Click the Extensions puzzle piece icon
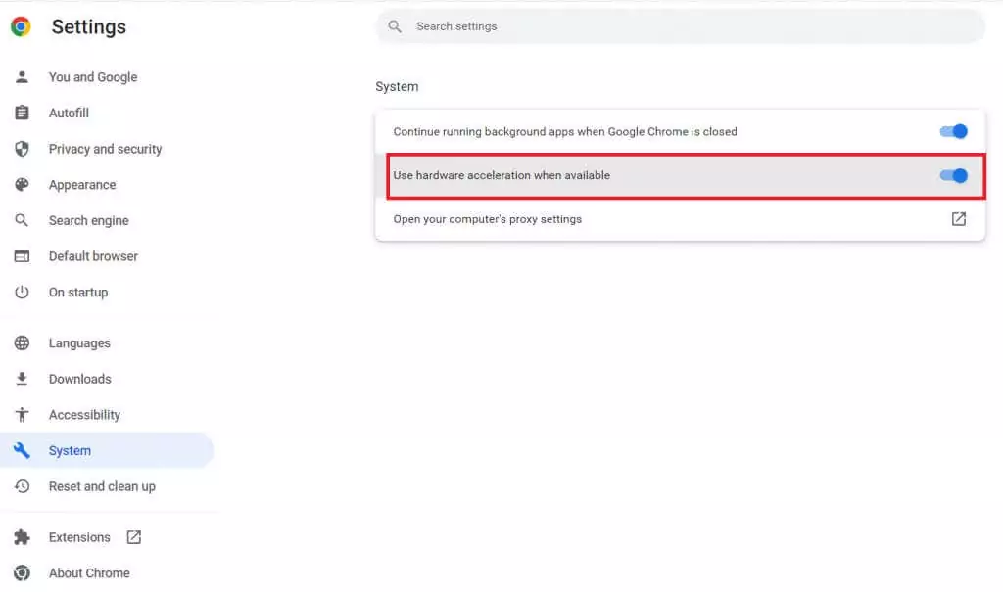The image size is (1003, 592). (22, 537)
